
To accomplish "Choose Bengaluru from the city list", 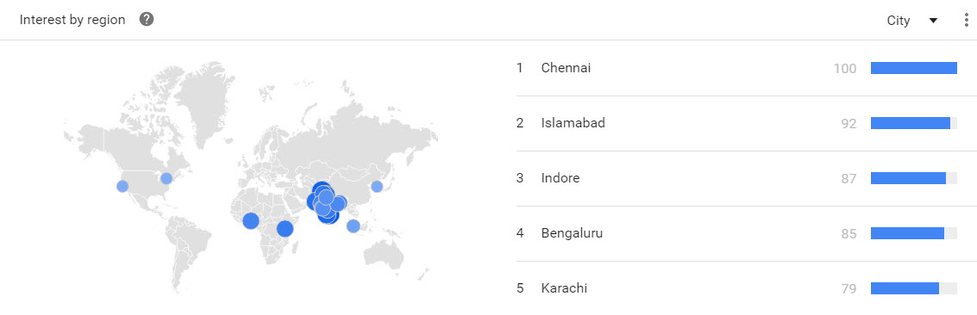I will click(x=572, y=233).
